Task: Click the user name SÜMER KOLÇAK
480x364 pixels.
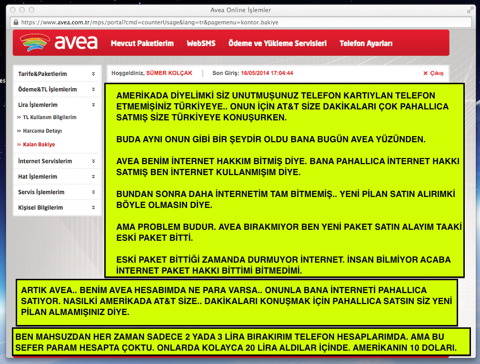Action: [x=169, y=73]
